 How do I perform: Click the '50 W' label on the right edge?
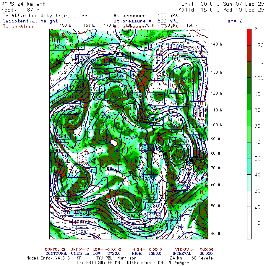215,206
